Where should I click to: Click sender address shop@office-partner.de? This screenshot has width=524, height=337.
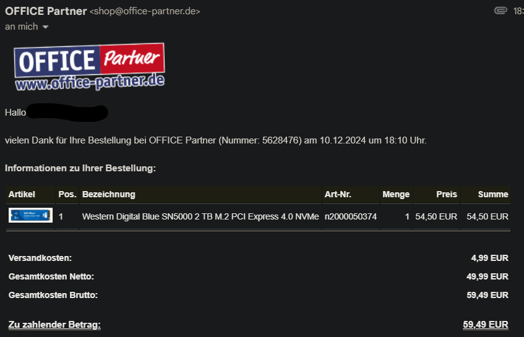pyautogui.click(x=145, y=11)
